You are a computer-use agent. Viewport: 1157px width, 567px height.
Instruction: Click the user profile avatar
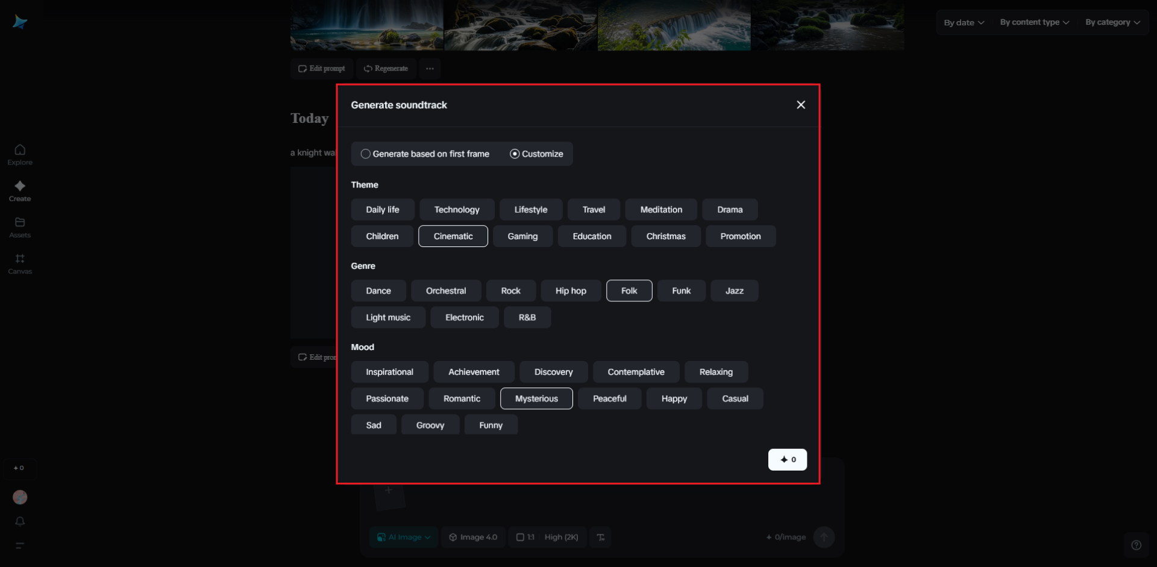tap(20, 497)
